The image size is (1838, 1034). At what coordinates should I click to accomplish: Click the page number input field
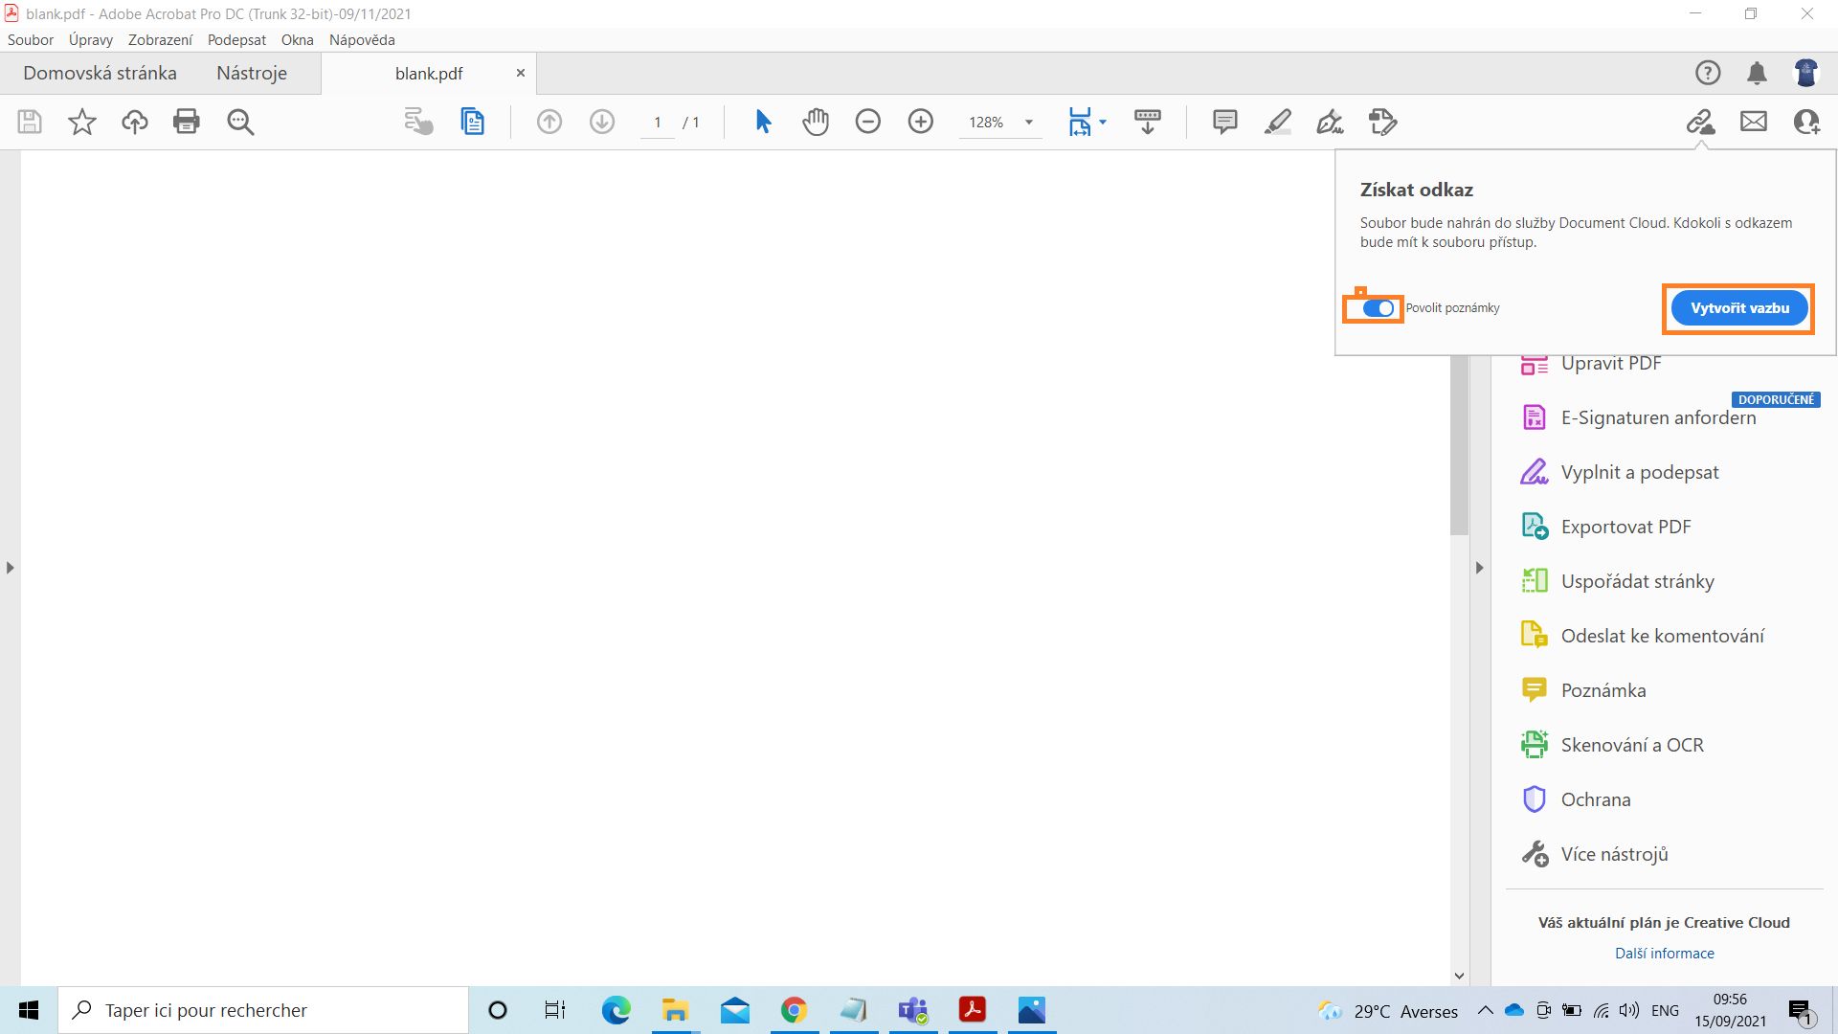point(658,123)
